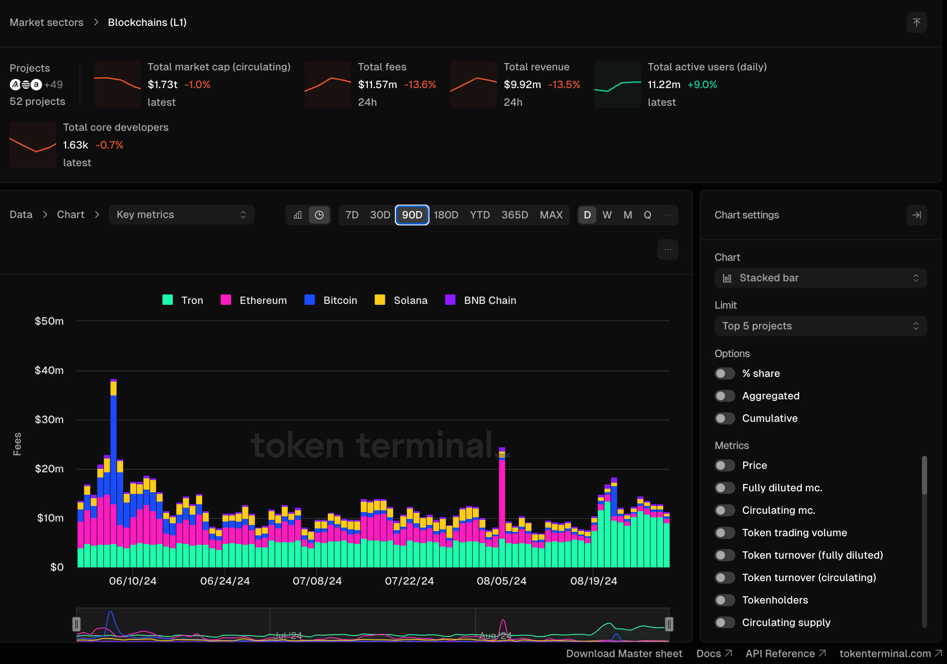Select weekly W granularity

point(607,215)
